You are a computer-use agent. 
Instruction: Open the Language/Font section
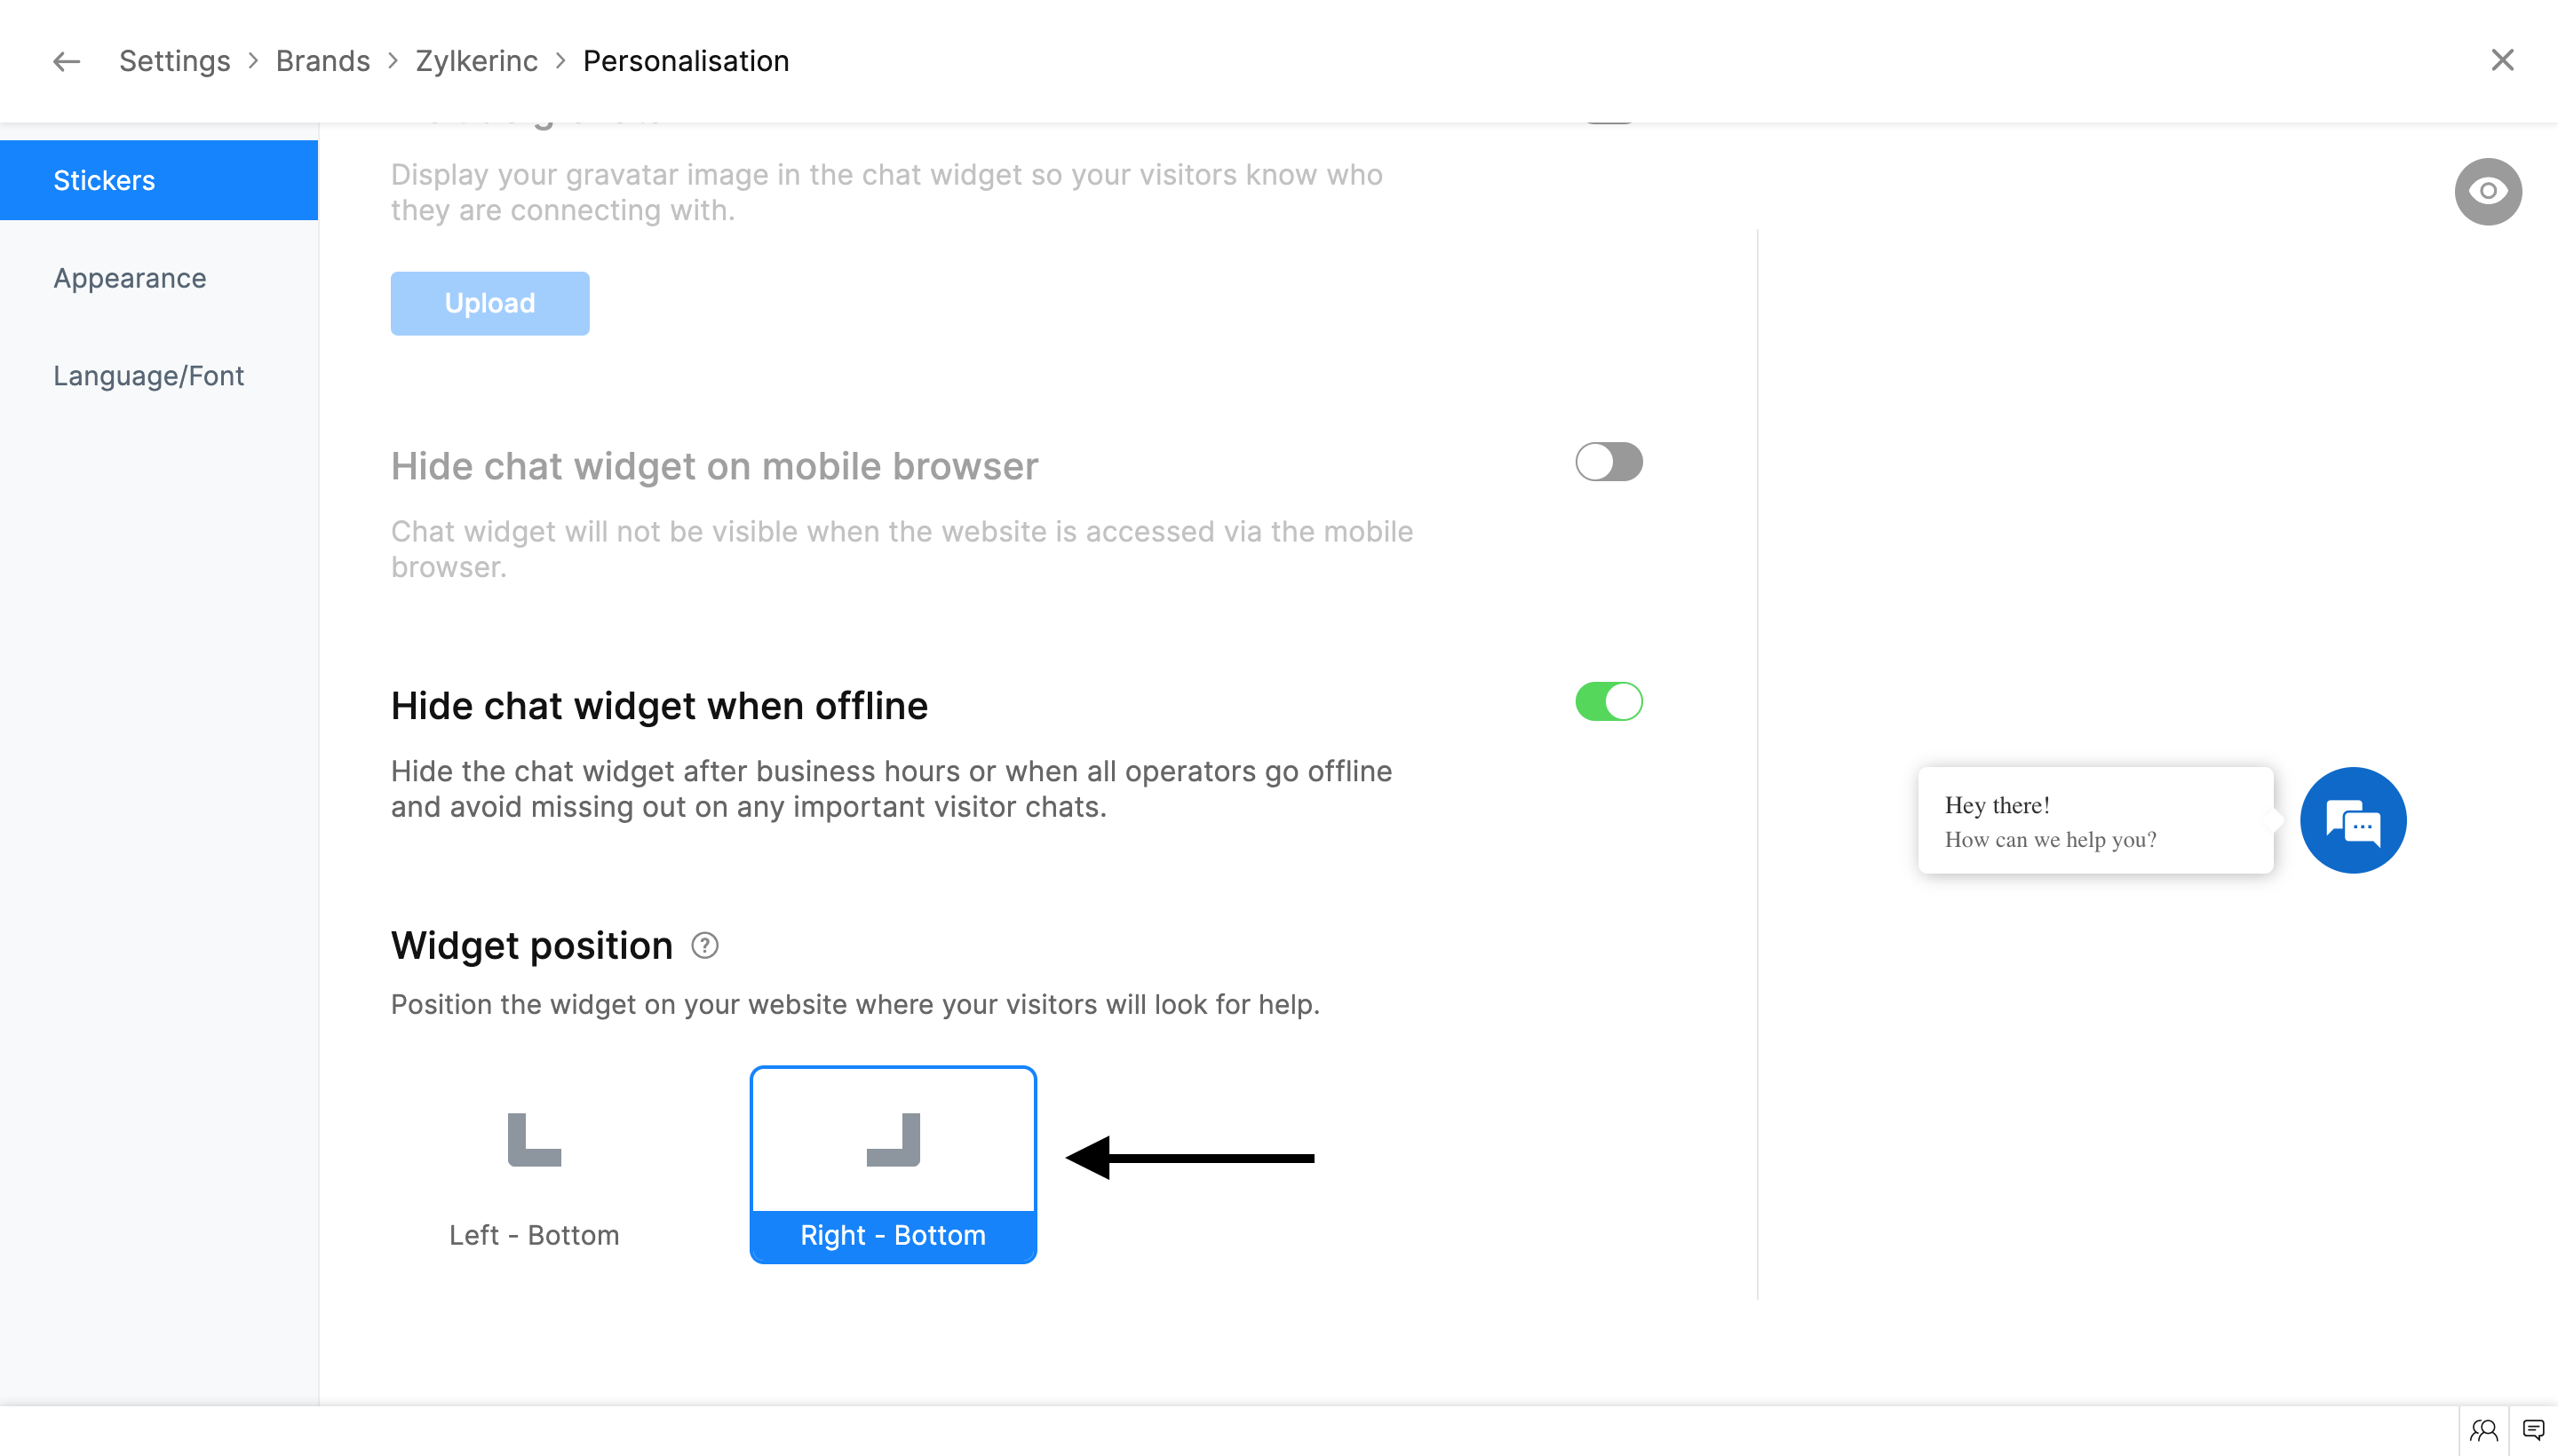(x=148, y=376)
